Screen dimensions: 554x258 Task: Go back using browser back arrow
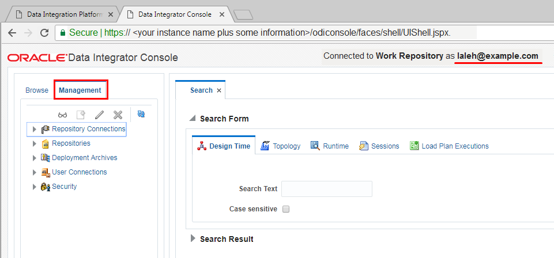click(12, 33)
